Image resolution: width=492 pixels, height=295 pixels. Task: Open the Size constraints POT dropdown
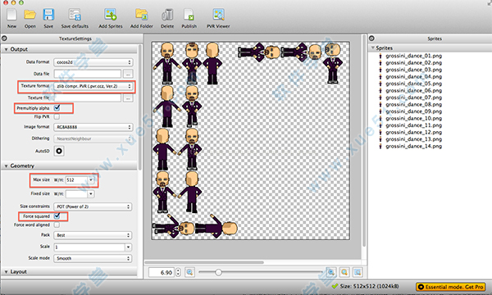pyautogui.click(x=93, y=206)
